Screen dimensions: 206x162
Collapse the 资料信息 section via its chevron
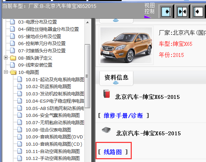coord(116,83)
